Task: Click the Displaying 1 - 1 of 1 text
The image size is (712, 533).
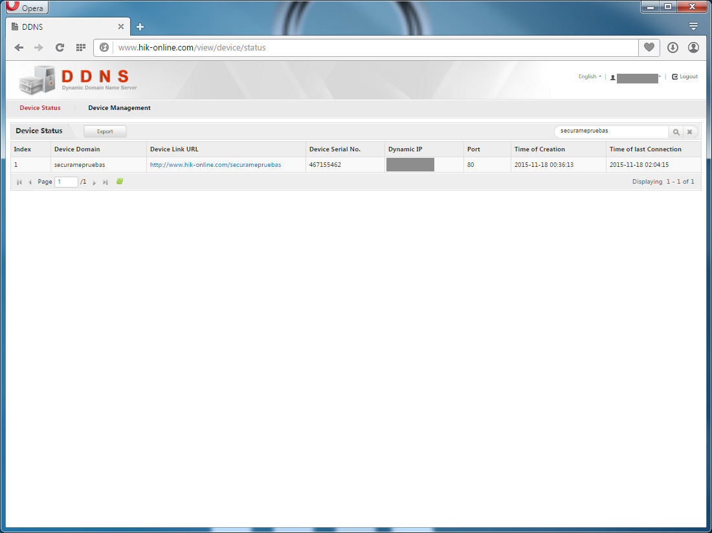Action: click(663, 182)
